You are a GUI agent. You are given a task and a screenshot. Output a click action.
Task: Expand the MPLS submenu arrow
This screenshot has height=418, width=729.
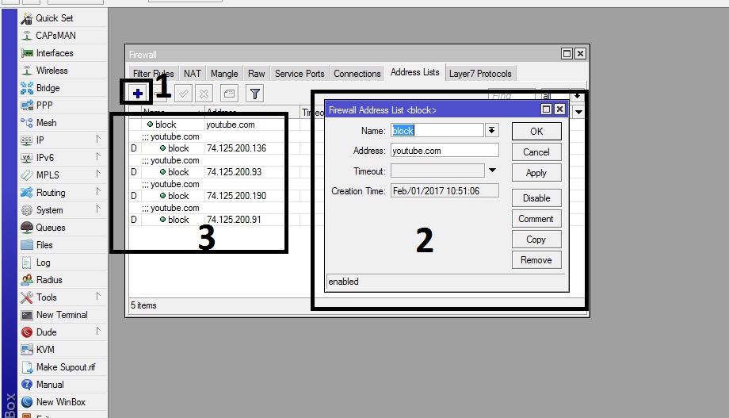point(98,174)
